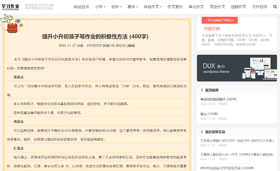Click the article title 提升小升初孩子写作业的积极性方法
Screen dimensions: 280x171
coord(96,37)
